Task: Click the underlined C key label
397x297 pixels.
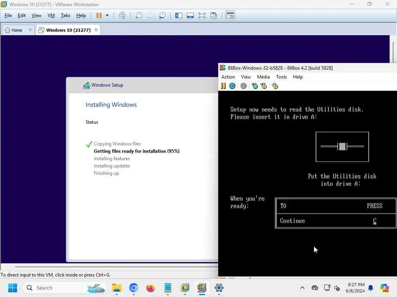Action: click(x=375, y=221)
